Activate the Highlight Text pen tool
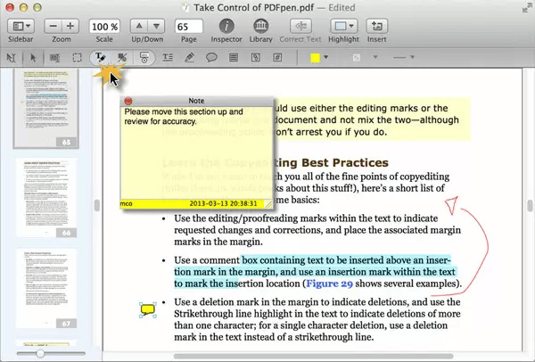Viewport: 535px width, 362px height. pyautogui.click(x=100, y=58)
